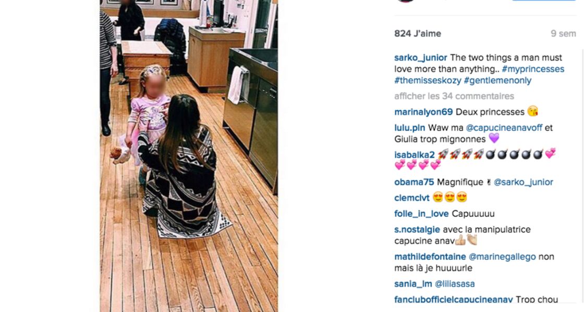Open isabalka2 user profile

[x=415, y=155]
